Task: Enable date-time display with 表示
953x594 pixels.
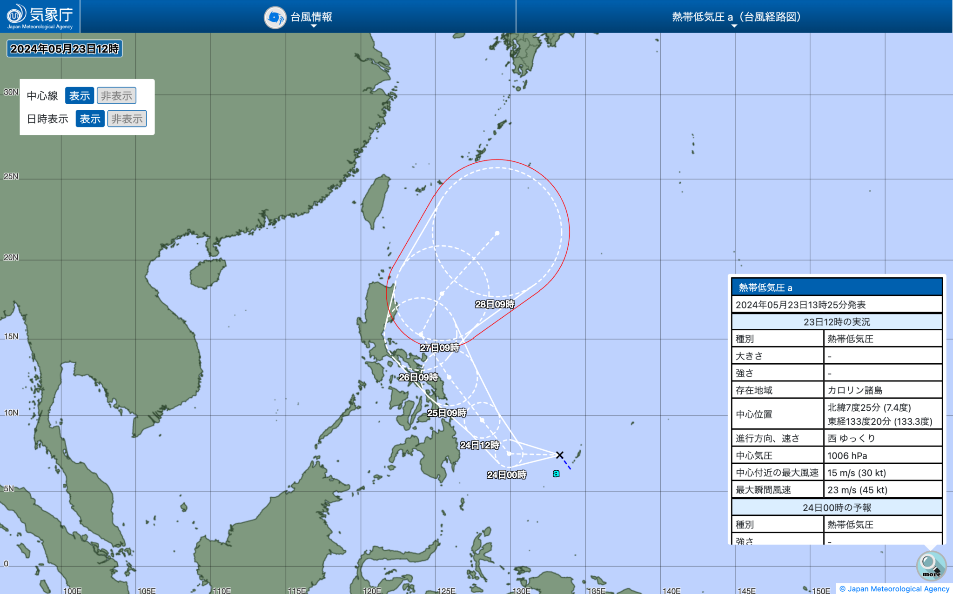Action: 90,119
